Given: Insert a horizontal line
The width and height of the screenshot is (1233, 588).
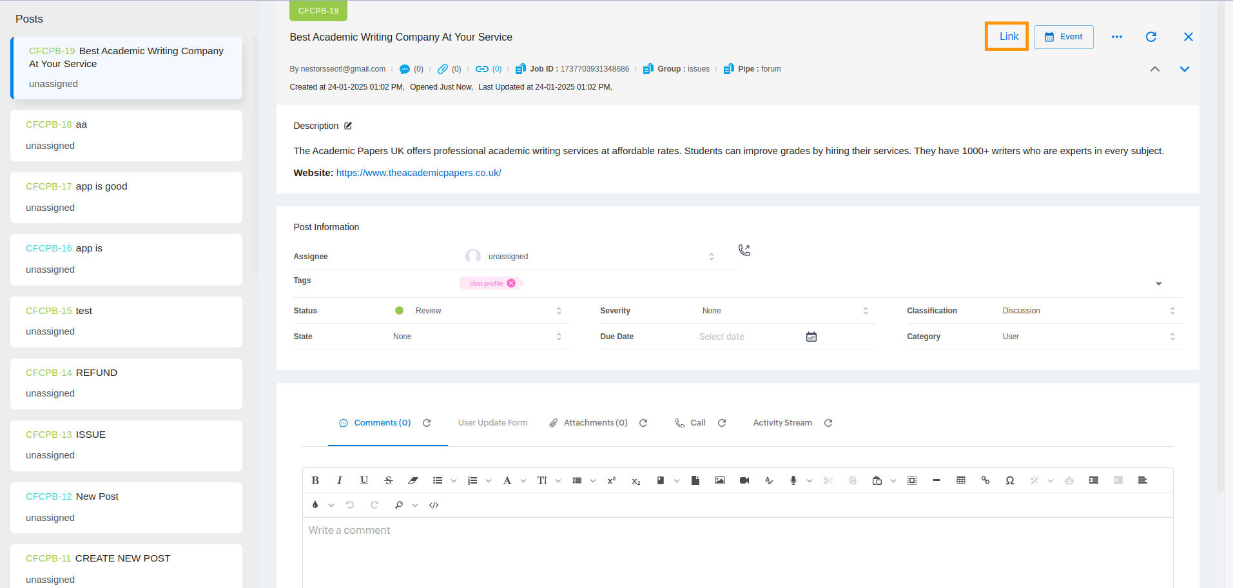Looking at the screenshot, I should 937,480.
